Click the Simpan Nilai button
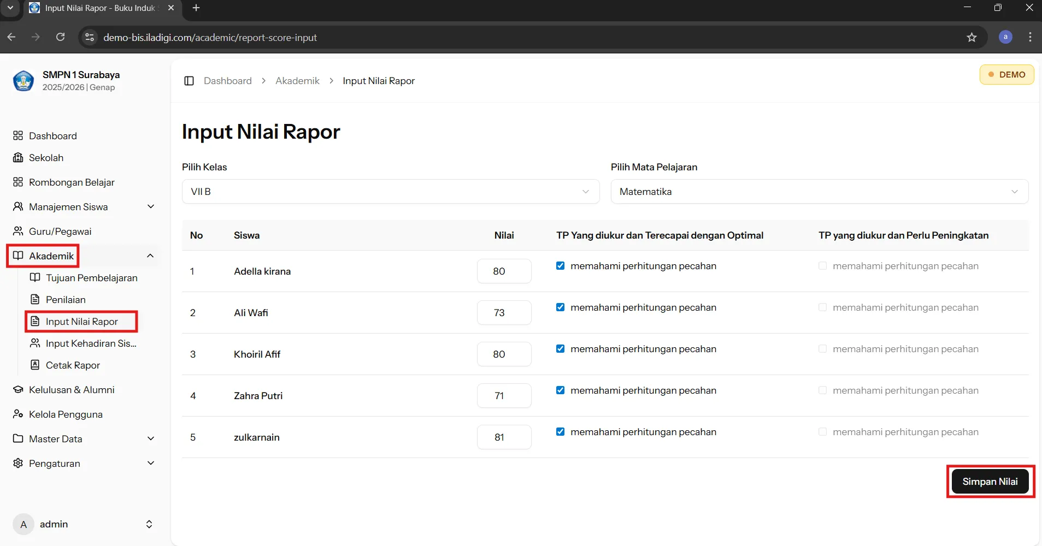The height and width of the screenshot is (546, 1042). click(990, 482)
